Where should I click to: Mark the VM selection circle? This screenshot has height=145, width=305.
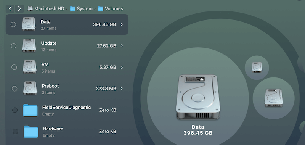pyautogui.click(x=14, y=67)
